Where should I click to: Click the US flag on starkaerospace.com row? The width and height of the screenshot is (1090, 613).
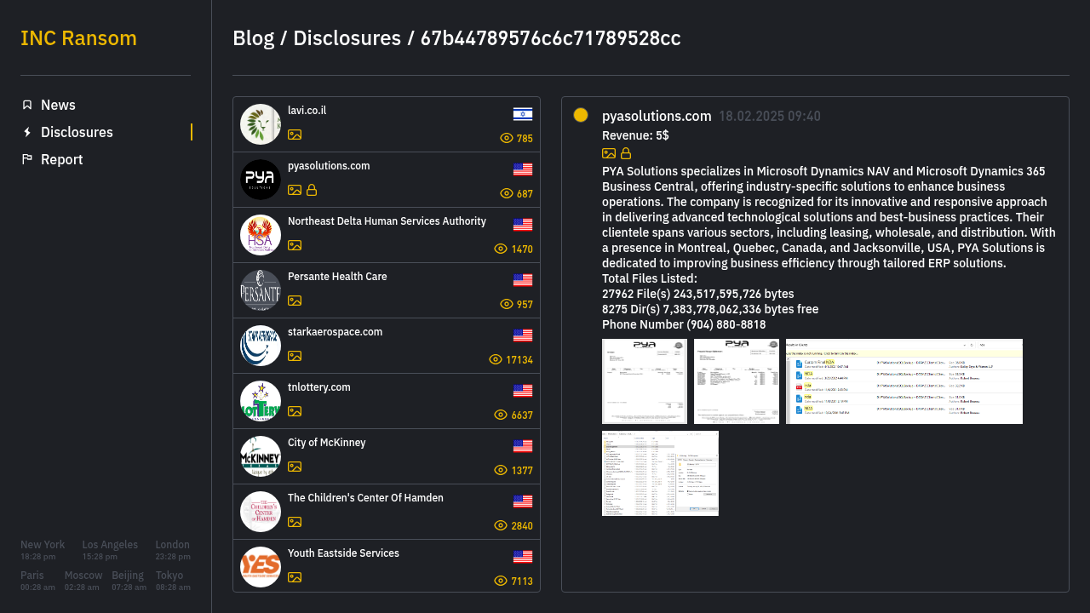pyautogui.click(x=523, y=335)
